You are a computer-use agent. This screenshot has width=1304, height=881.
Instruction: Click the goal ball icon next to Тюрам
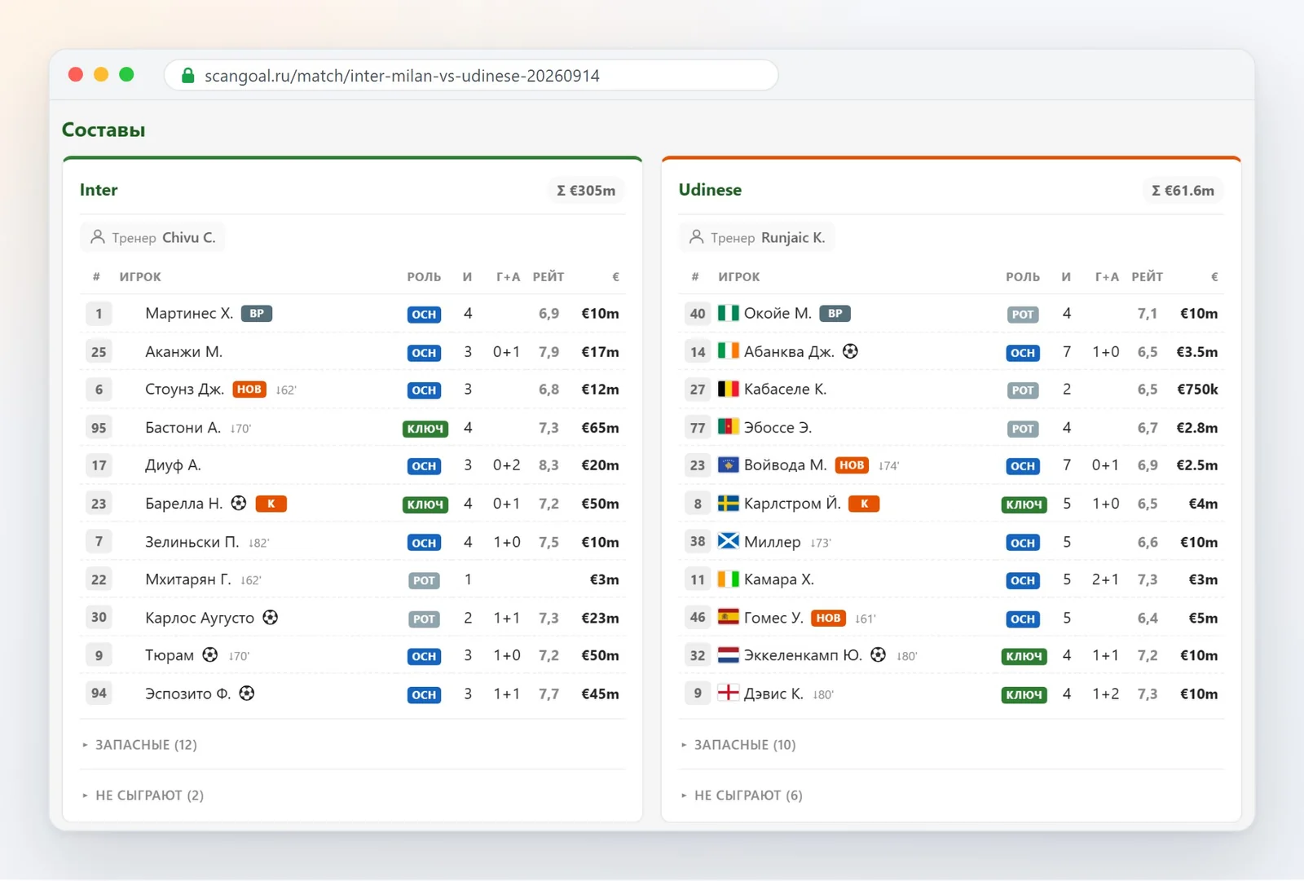[x=210, y=654]
